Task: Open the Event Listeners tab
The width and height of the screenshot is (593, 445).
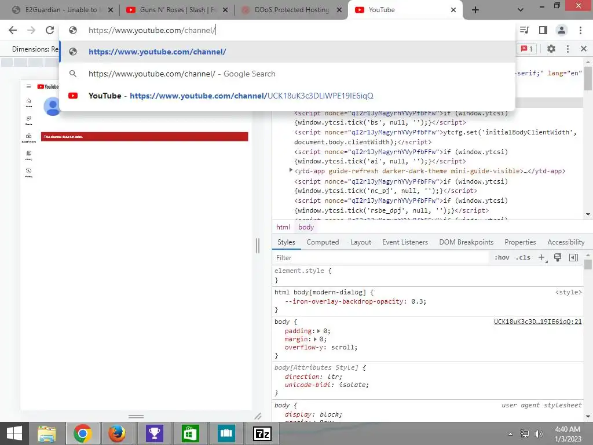Action: coord(405,242)
